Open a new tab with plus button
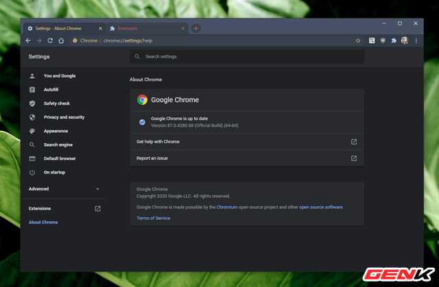The width and height of the screenshot is (439, 287). (196, 28)
